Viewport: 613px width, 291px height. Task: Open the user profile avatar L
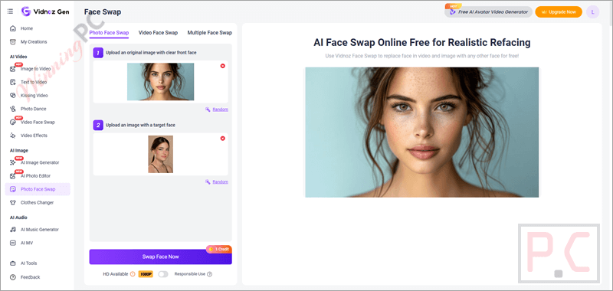click(592, 12)
